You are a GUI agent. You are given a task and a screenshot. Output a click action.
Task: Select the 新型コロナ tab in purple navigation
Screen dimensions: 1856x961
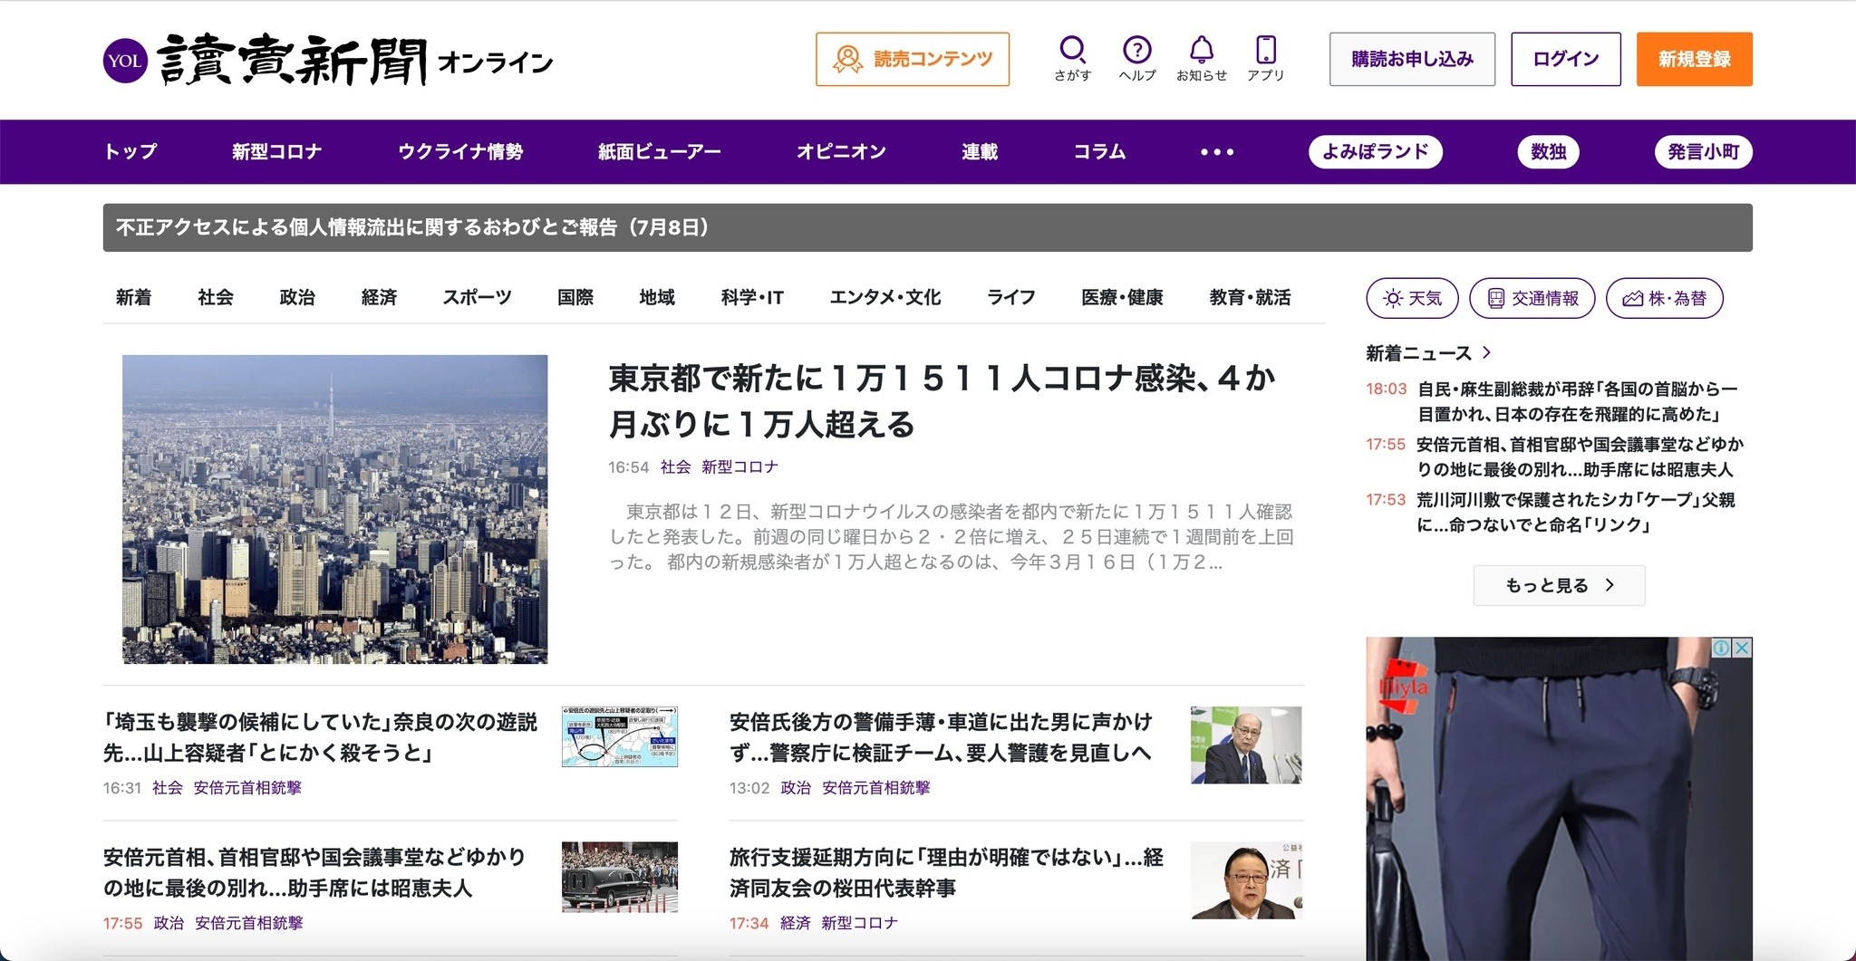click(276, 152)
